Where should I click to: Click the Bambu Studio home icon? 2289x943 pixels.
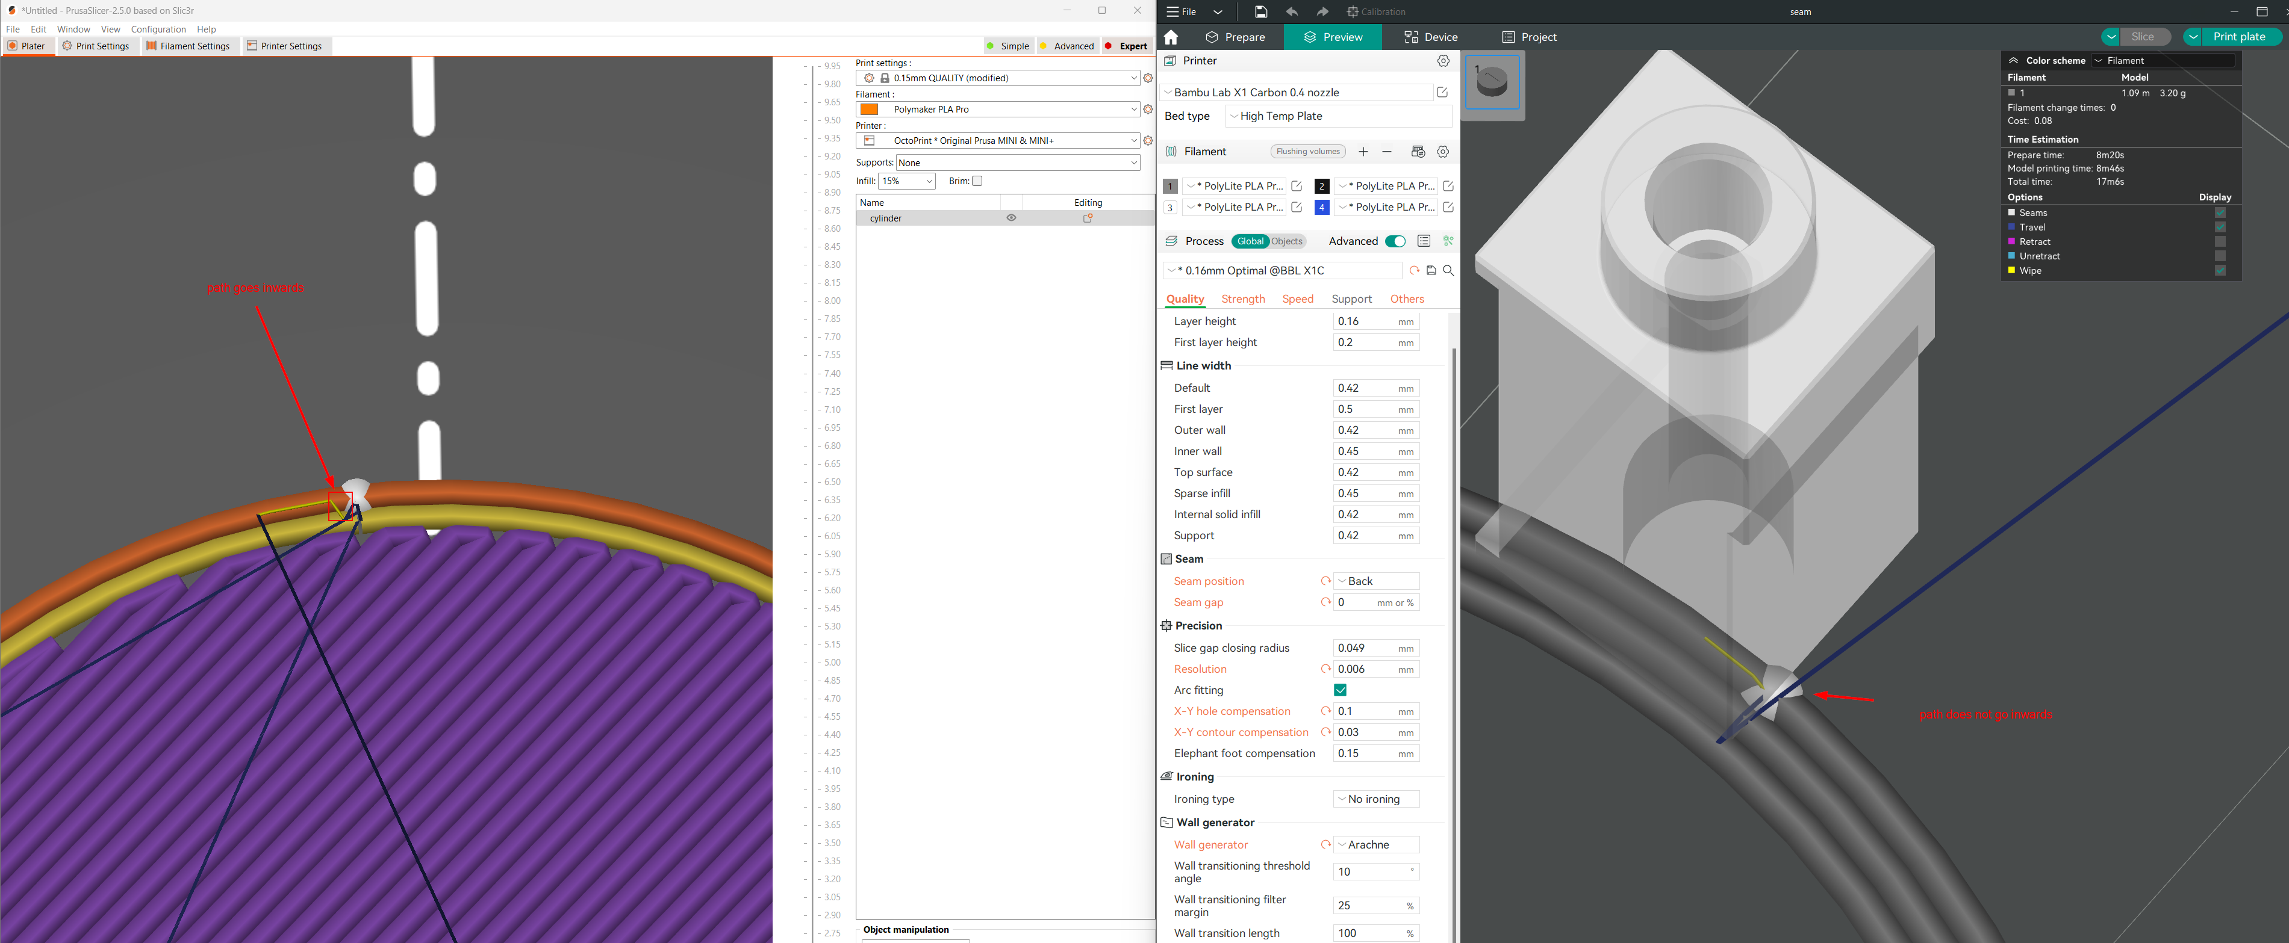tap(1170, 37)
